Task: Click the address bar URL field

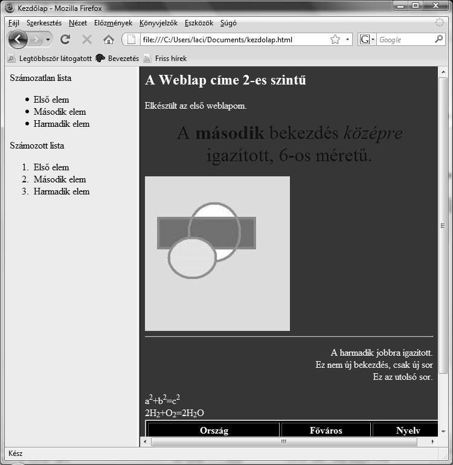Action: pos(234,39)
